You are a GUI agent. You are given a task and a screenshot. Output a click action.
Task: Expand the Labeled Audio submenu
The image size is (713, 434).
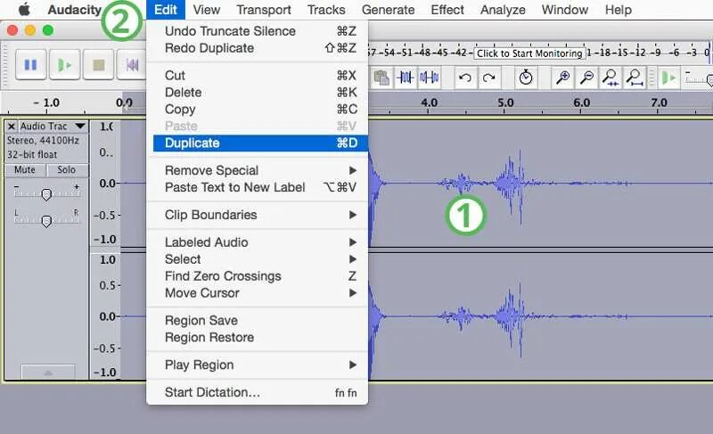coord(258,242)
